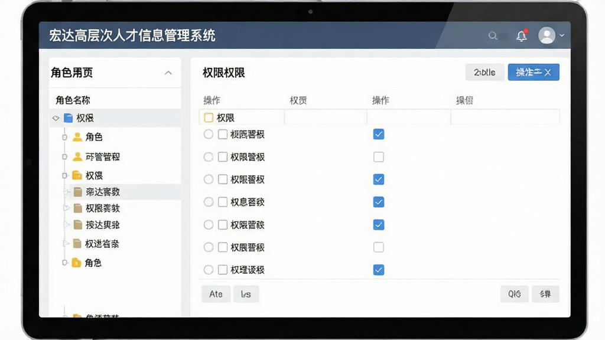The height and width of the screenshot is (340, 605).
Task: Uncheck the blue checkbox on the 权息 row
Action: (379, 202)
